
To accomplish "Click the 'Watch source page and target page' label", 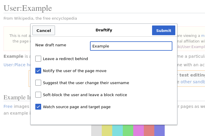I will (x=77, y=107).
